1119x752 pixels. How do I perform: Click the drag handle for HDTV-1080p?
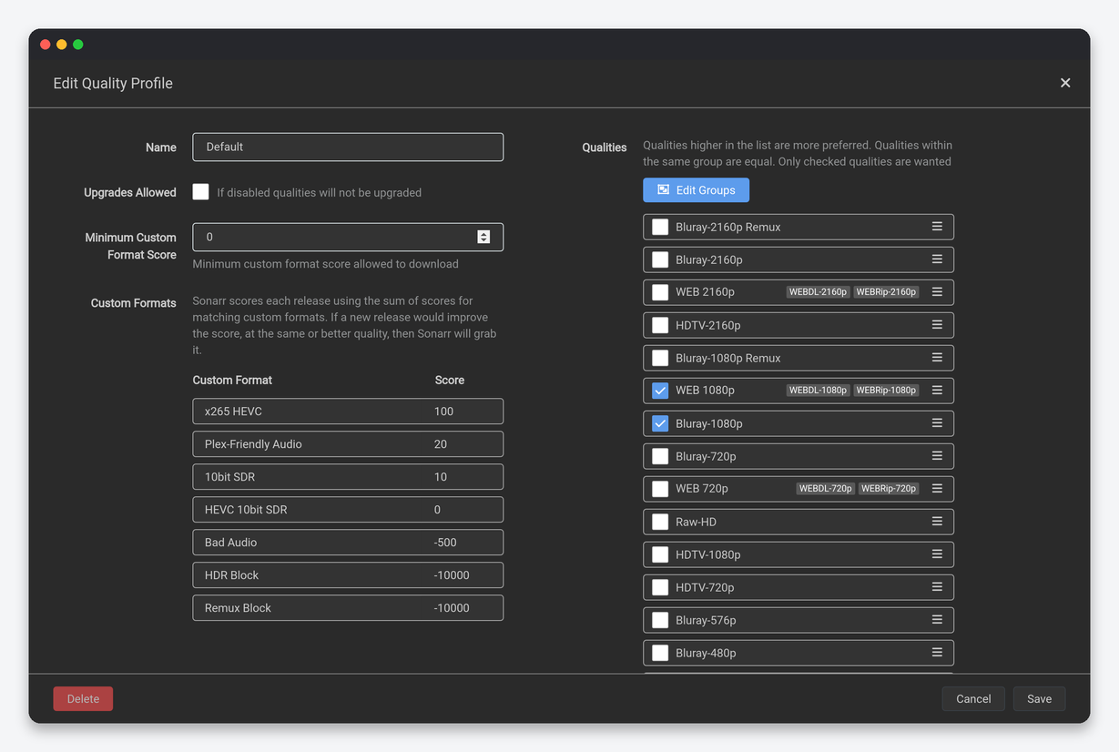[x=937, y=554]
